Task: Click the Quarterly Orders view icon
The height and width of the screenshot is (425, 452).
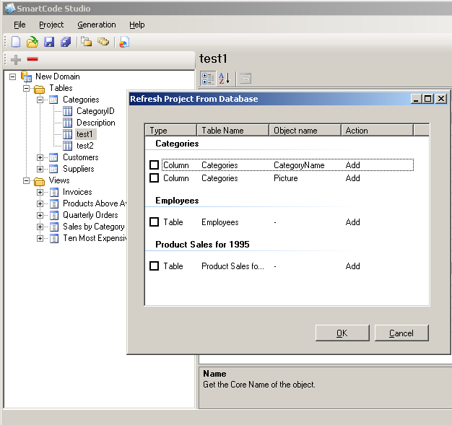Action: [54, 215]
